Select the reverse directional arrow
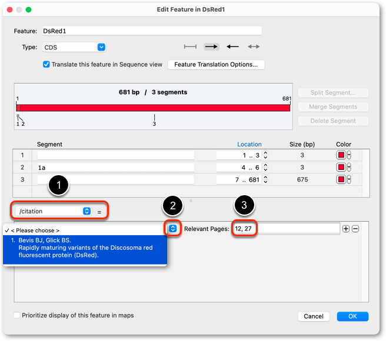Screen dimensions: 386x341 [x=232, y=46]
